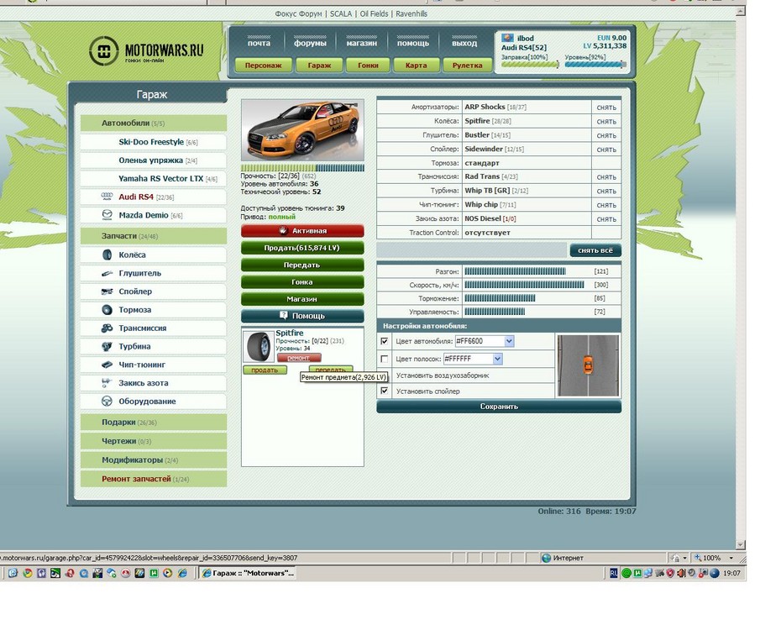
Task: Open the почта menu item
Action: (259, 44)
